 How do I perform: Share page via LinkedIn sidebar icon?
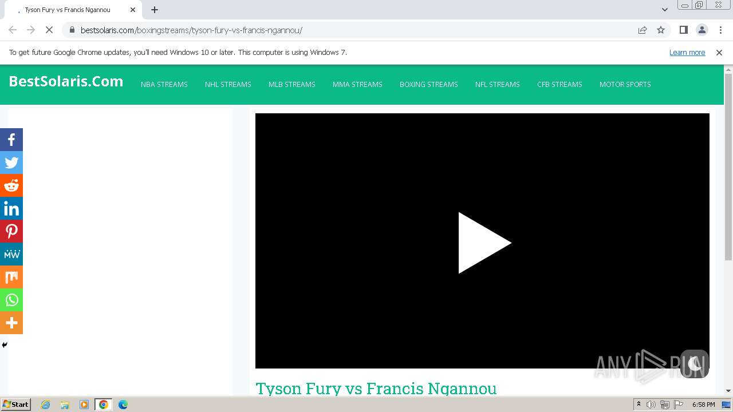coord(11,208)
